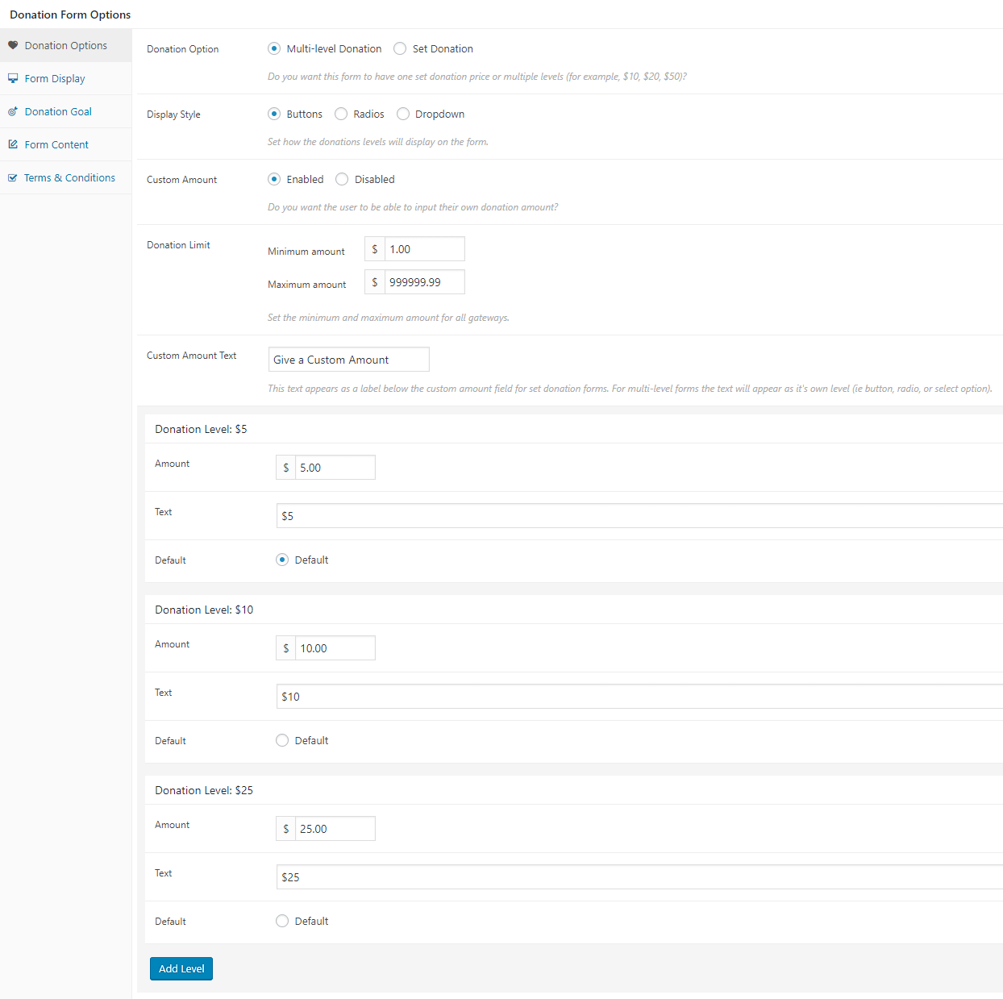Make the $25 level the default
Viewport: 1003px width, 999px height.
(x=282, y=921)
